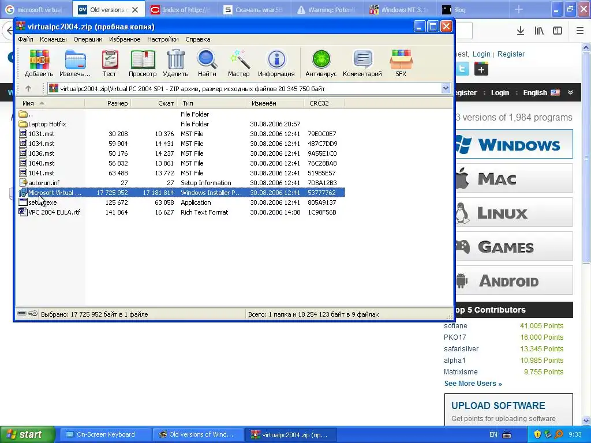Screen dimensions: 591x443
Task: Open the Windows category banner
Action: point(514,144)
